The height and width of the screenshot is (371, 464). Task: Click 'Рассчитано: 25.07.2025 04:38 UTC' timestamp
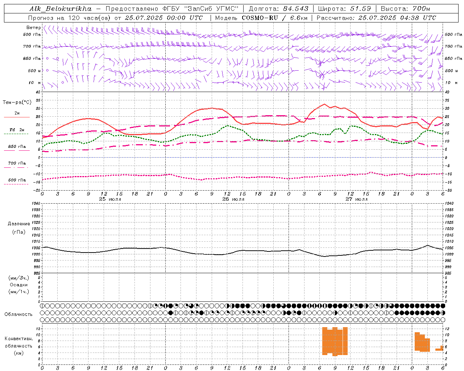tap(376, 18)
